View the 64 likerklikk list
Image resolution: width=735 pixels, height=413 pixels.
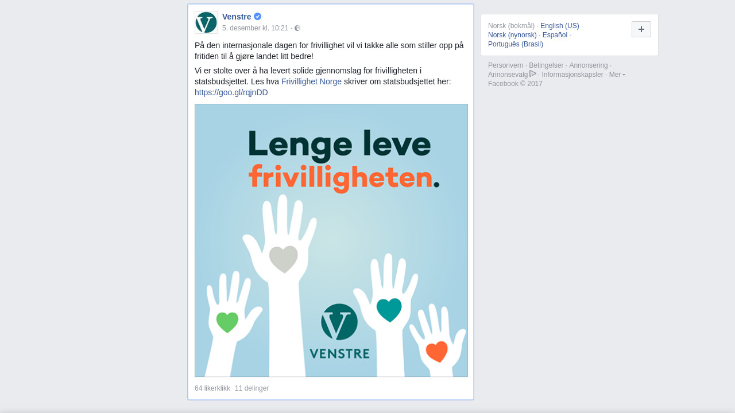(212, 388)
